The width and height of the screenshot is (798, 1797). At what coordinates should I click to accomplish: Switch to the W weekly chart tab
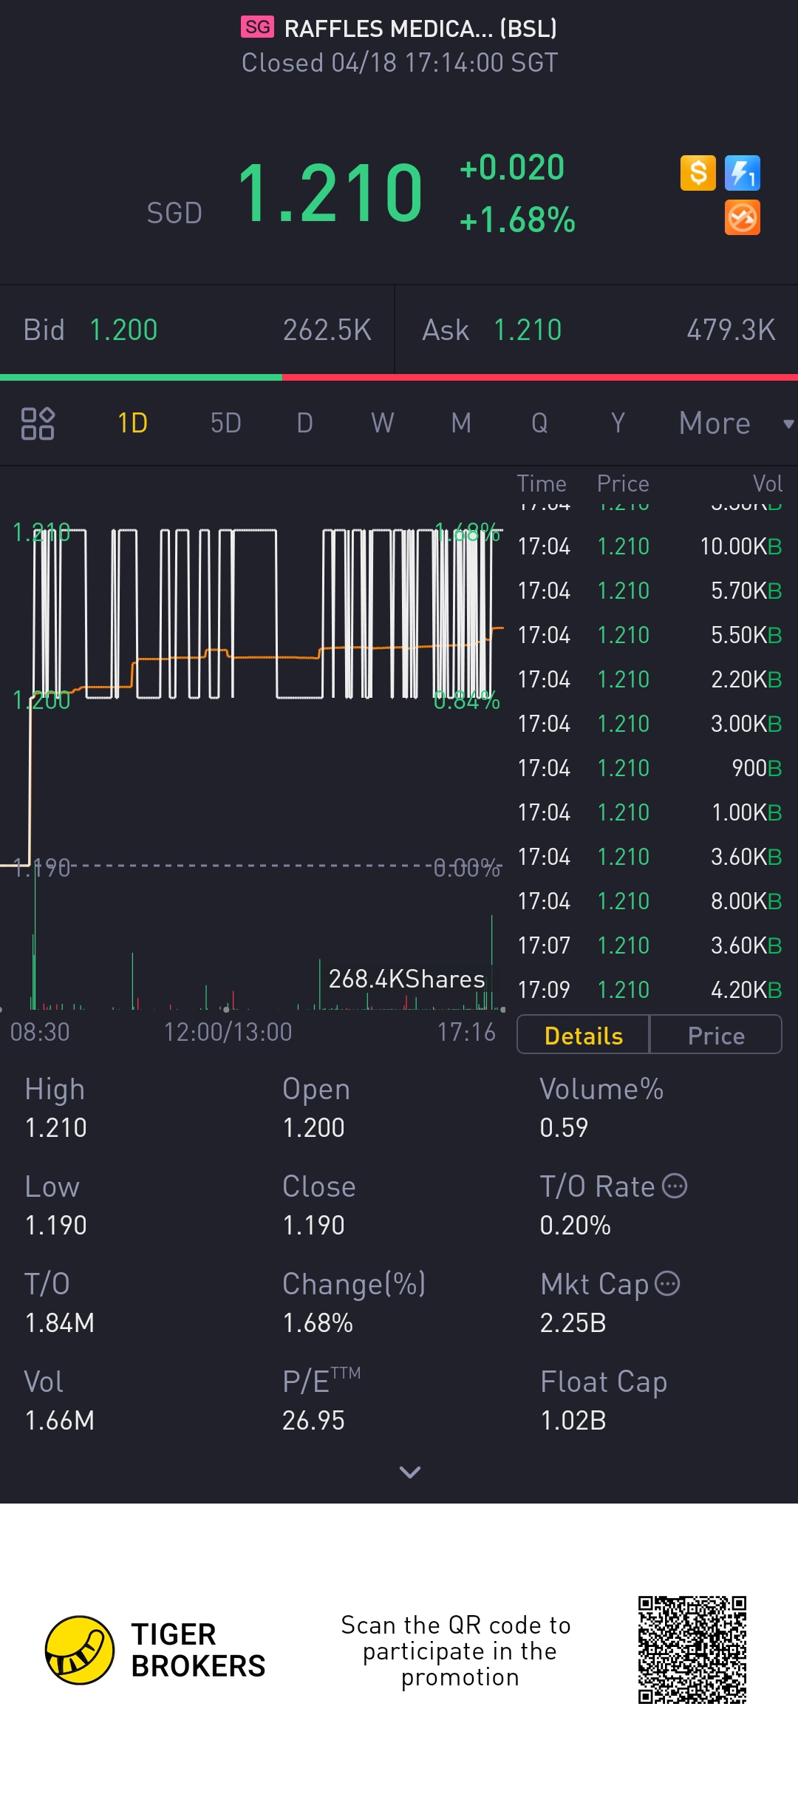(383, 424)
